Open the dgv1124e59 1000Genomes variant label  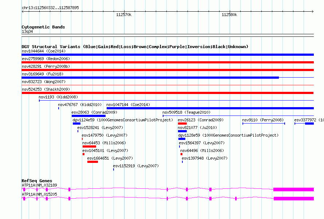(123, 120)
